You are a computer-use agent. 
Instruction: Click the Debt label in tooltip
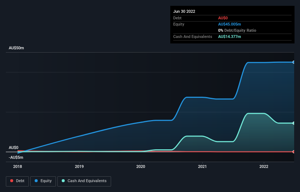[177, 18]
